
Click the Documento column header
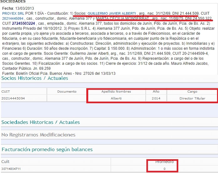pos(67,92)
